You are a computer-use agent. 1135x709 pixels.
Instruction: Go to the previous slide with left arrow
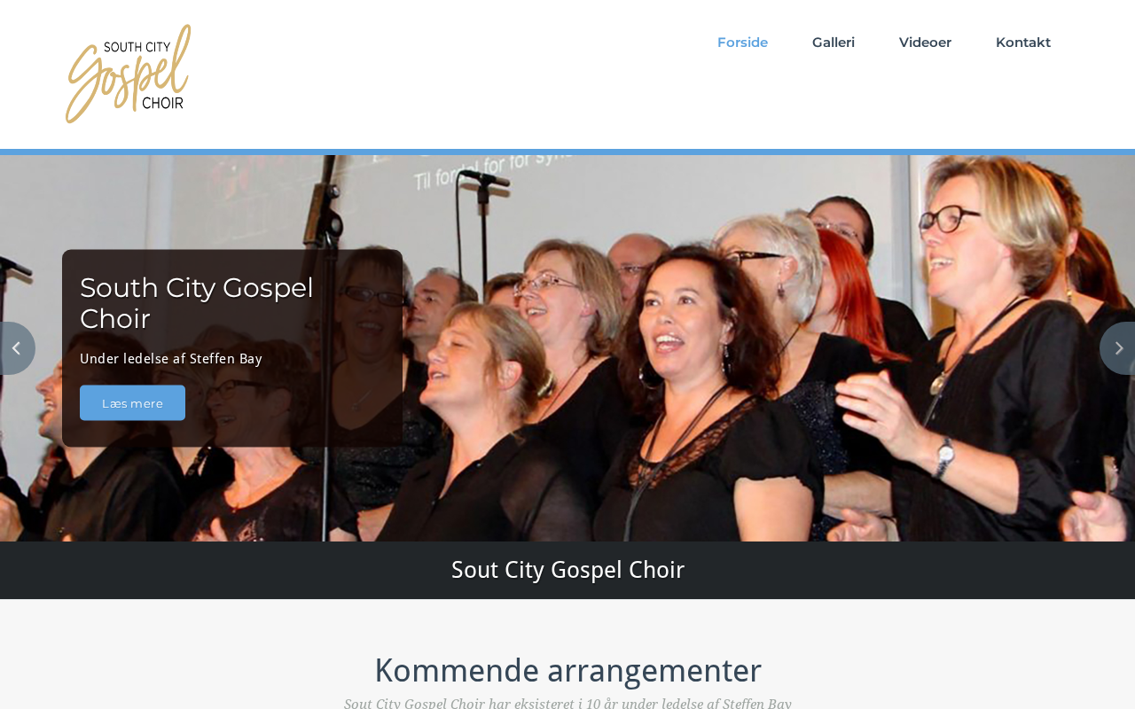pos(16,348)
